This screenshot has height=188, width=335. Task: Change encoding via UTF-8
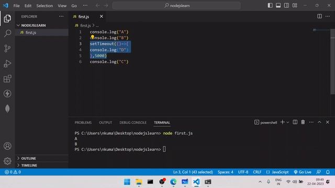tap(243, 172)
